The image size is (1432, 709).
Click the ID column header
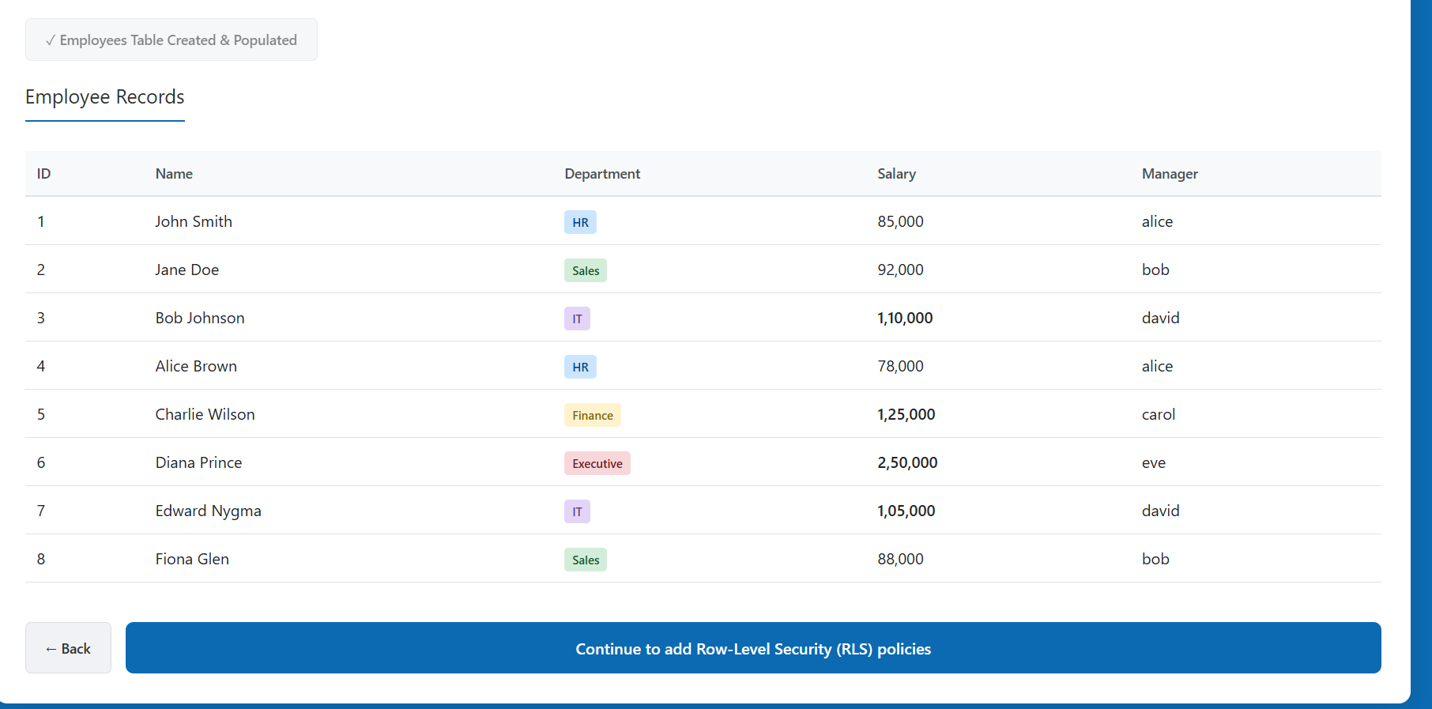pos(43,174)
